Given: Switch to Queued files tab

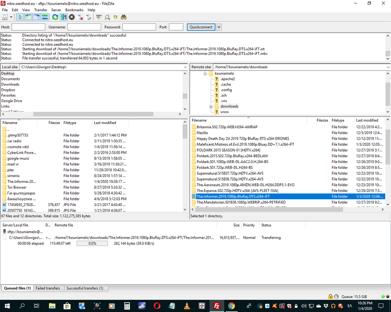Looking at the screenshot, I should (17, 288).
